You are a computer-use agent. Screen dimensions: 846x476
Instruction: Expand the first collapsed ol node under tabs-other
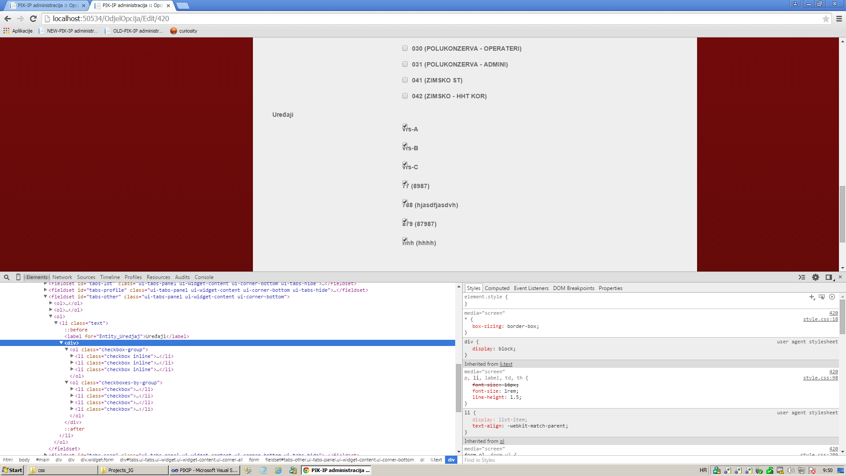51,303
